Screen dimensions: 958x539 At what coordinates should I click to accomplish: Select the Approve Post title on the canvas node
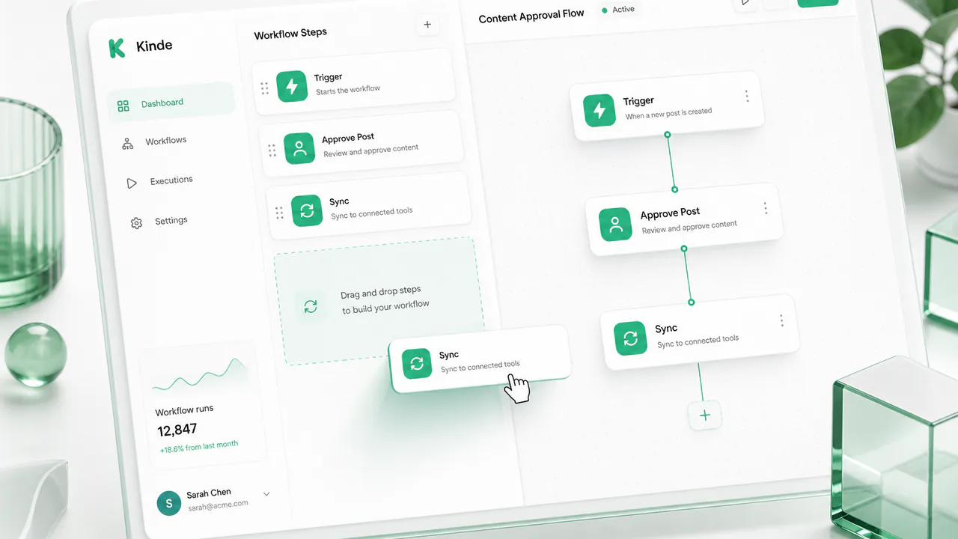pyautogui.click(x=670, y=213)
